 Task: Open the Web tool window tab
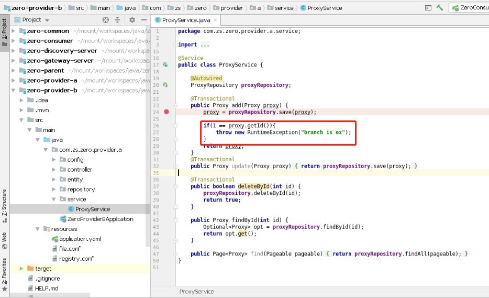(4, 240)
